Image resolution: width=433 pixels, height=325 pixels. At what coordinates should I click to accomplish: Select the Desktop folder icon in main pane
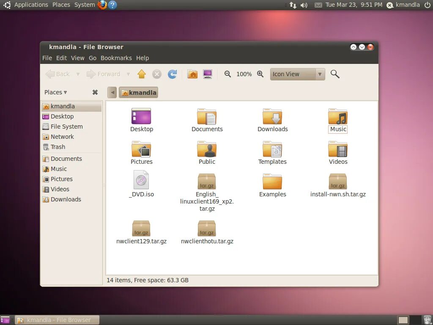pyautogui.click(x=141, y=116)
